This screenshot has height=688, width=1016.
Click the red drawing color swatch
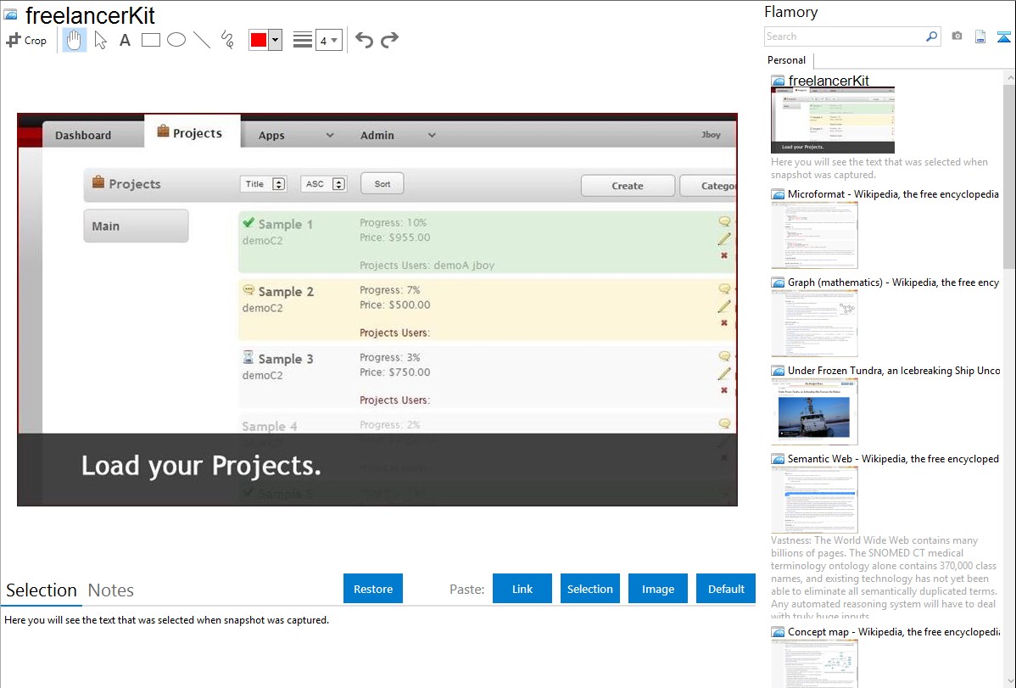[x=259, y=40]
